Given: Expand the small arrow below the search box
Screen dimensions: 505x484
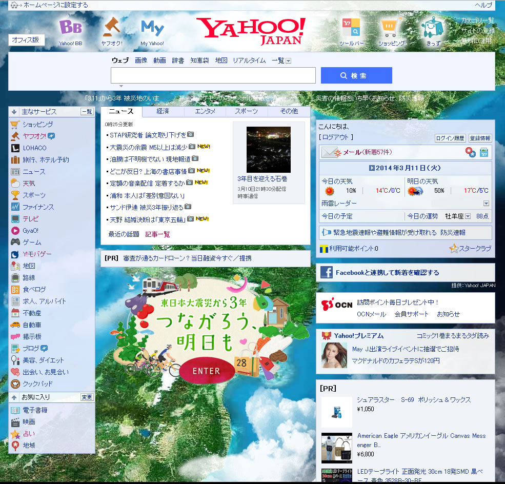Looking at the screenshot, I should click(121, 86).
